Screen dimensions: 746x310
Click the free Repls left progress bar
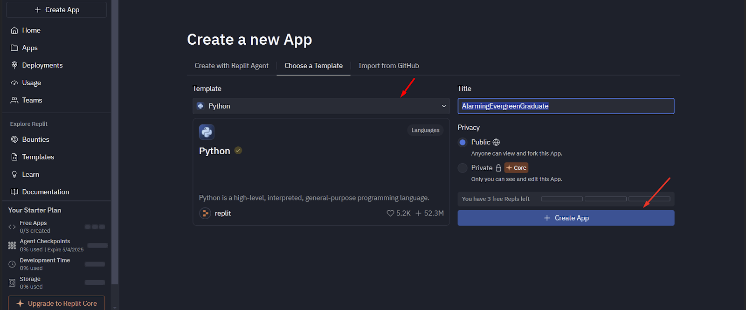click(x=606, y=199)
